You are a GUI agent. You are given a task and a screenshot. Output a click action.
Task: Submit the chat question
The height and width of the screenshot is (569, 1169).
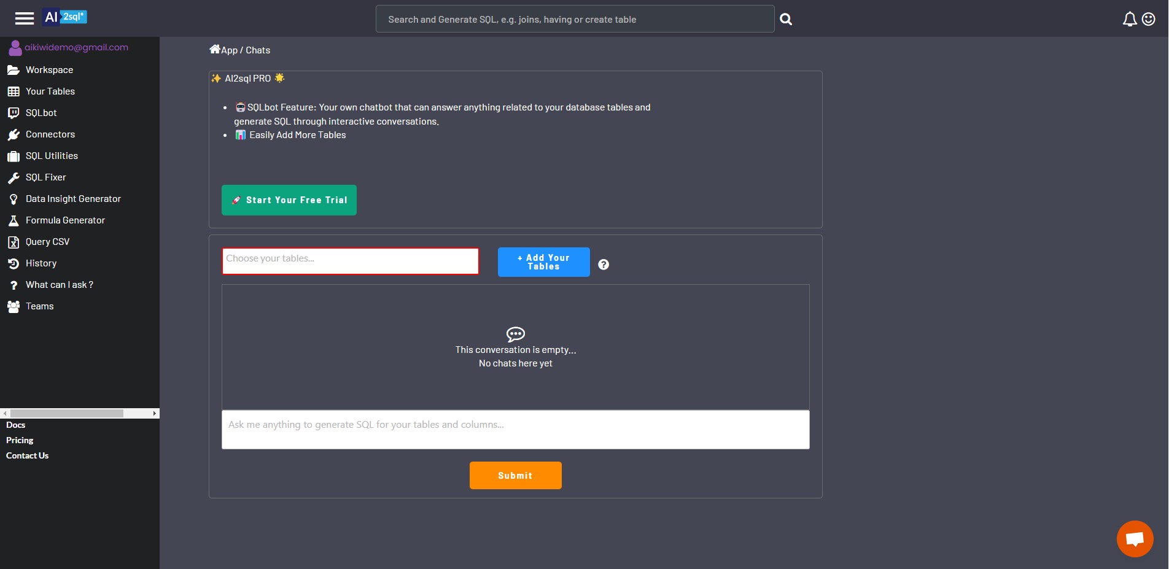516,476
